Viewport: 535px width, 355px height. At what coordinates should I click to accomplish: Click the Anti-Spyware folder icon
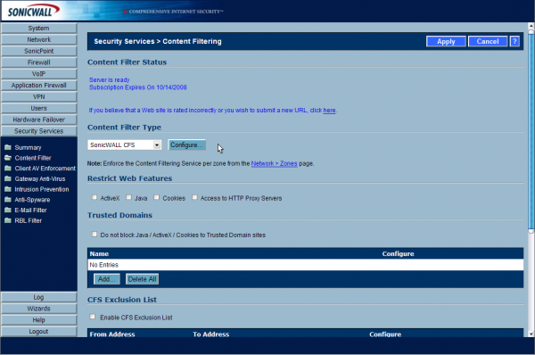[8, 200]
